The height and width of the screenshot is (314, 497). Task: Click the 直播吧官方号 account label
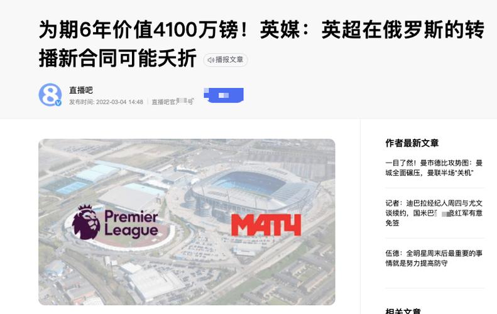173,102
